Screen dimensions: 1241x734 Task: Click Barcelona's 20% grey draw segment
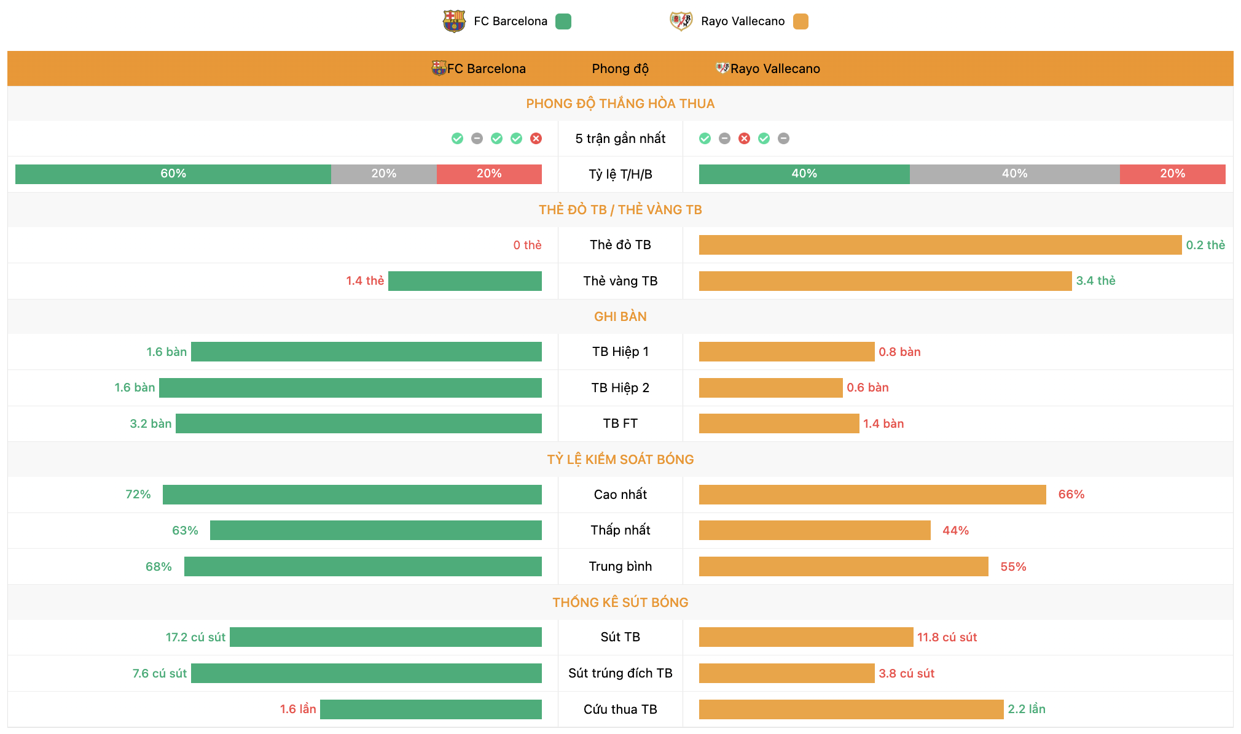(x=384, y=174)
